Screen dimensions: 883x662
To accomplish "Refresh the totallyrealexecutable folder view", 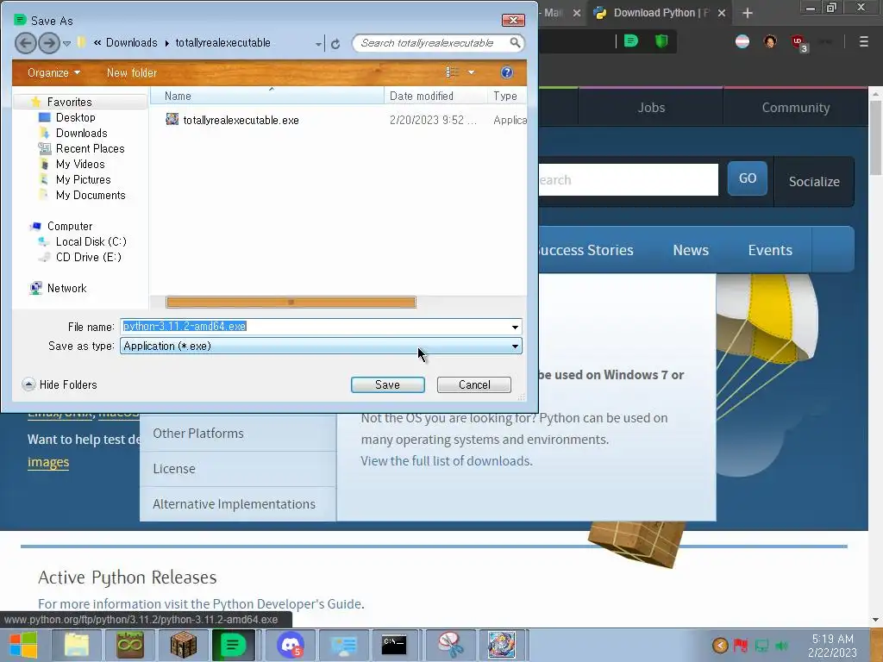I will click(335, 43).
